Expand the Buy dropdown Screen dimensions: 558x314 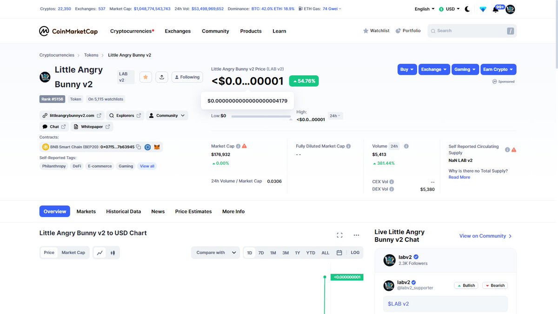coord(407,69)
